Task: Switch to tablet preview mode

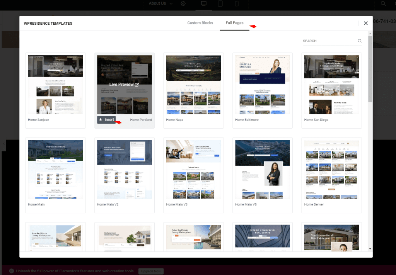Action: click(x=220, y=4)
